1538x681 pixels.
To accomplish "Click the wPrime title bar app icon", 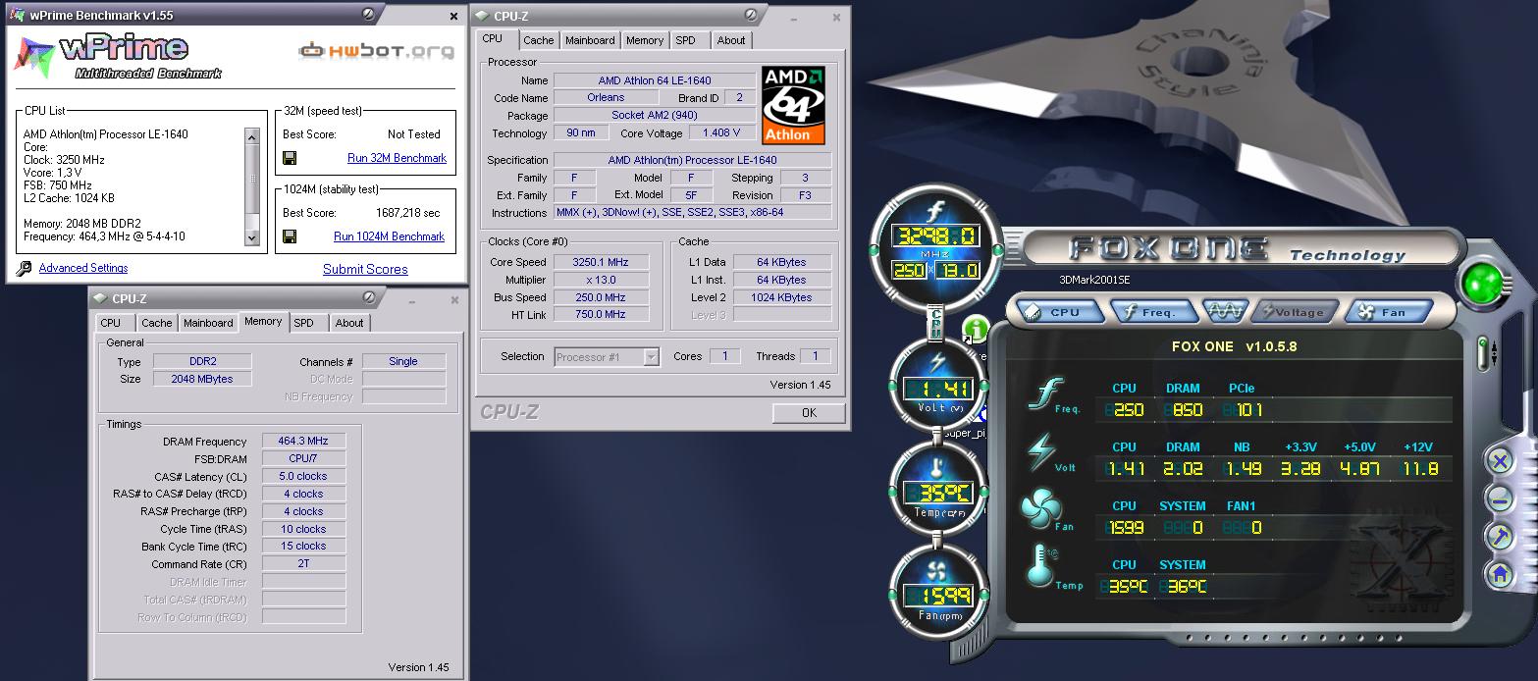I will pyautogui.click(x=17, y=16).
